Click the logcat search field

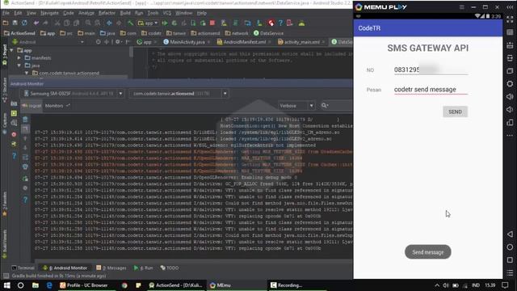click(x=336, y=106)
